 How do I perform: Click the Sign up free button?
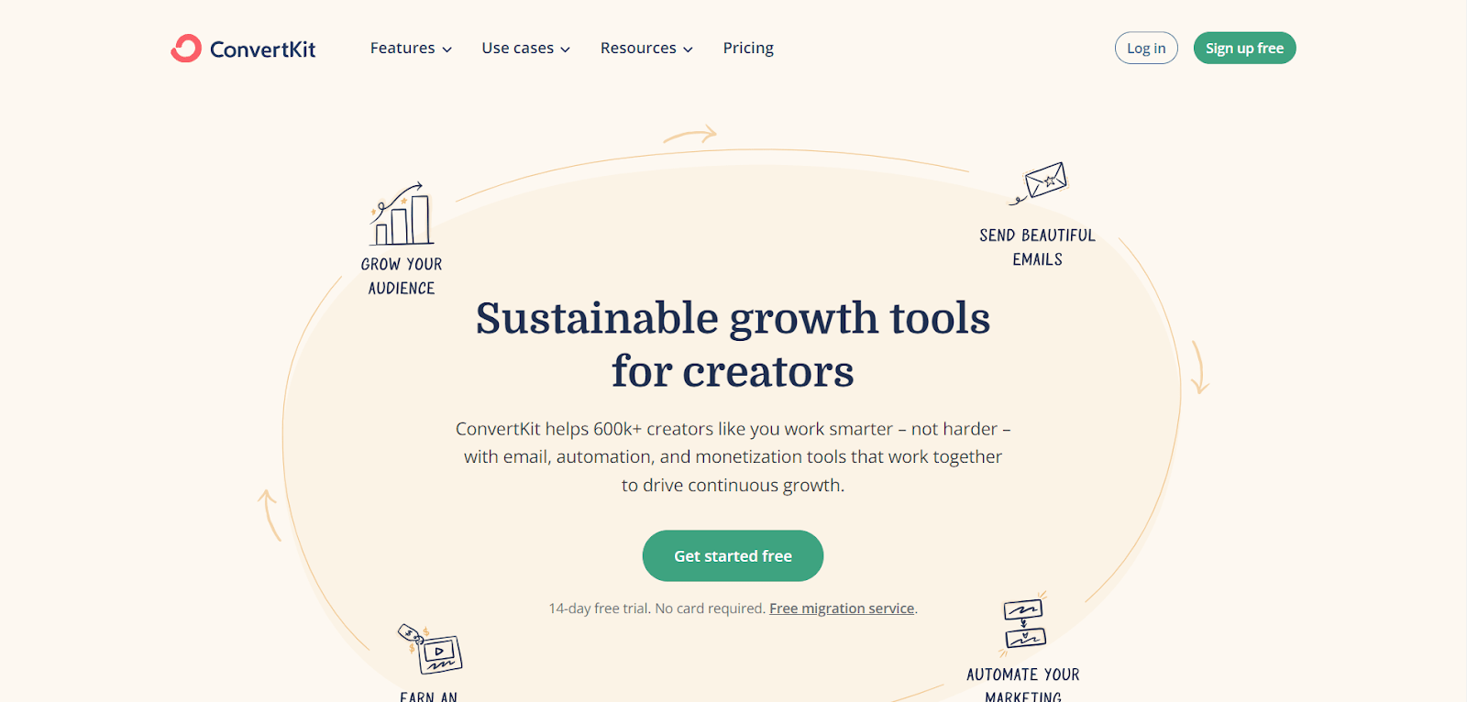pos(1244,49)
